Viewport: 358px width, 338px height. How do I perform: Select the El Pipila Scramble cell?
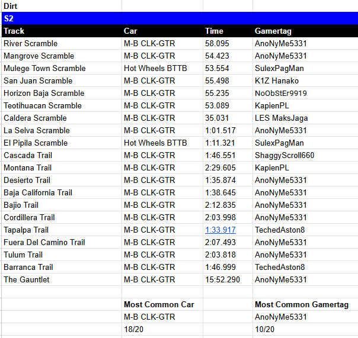click(x=62, y=143)
